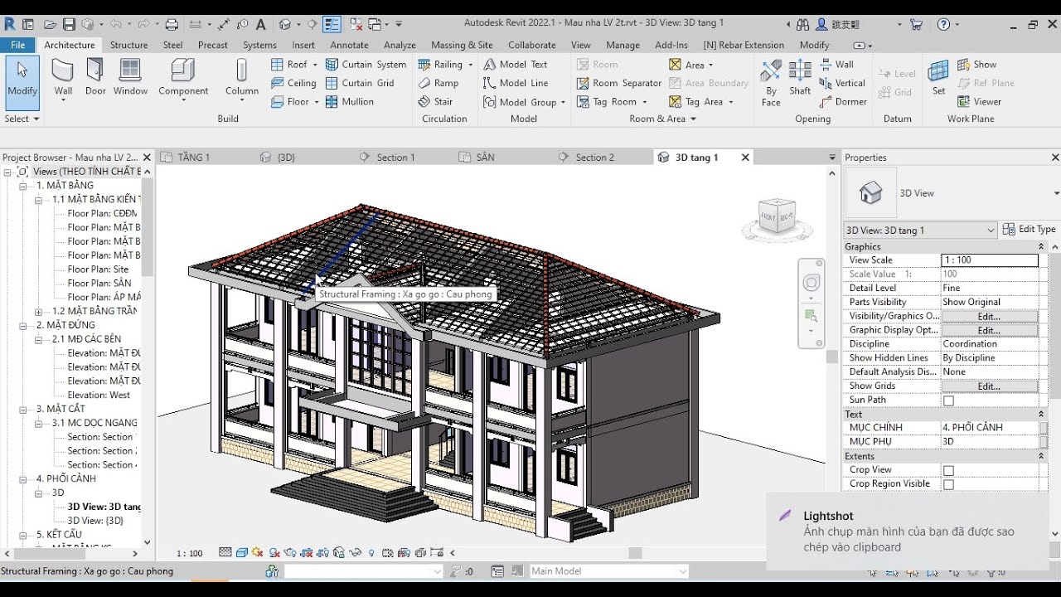Open the work plane Viewer
The width and height of the screenshot is (1061, 597).
[x=979, y=101]
